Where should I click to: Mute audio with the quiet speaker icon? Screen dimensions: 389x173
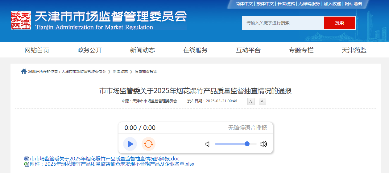pyautogui.click(x=208, y=144)
